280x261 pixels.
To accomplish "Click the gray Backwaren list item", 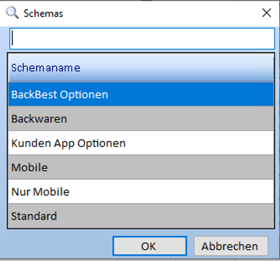I will click(141, 119).
